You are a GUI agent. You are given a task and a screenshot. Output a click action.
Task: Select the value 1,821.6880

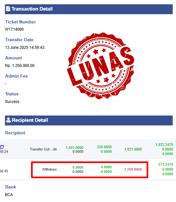tap(133, 149)
